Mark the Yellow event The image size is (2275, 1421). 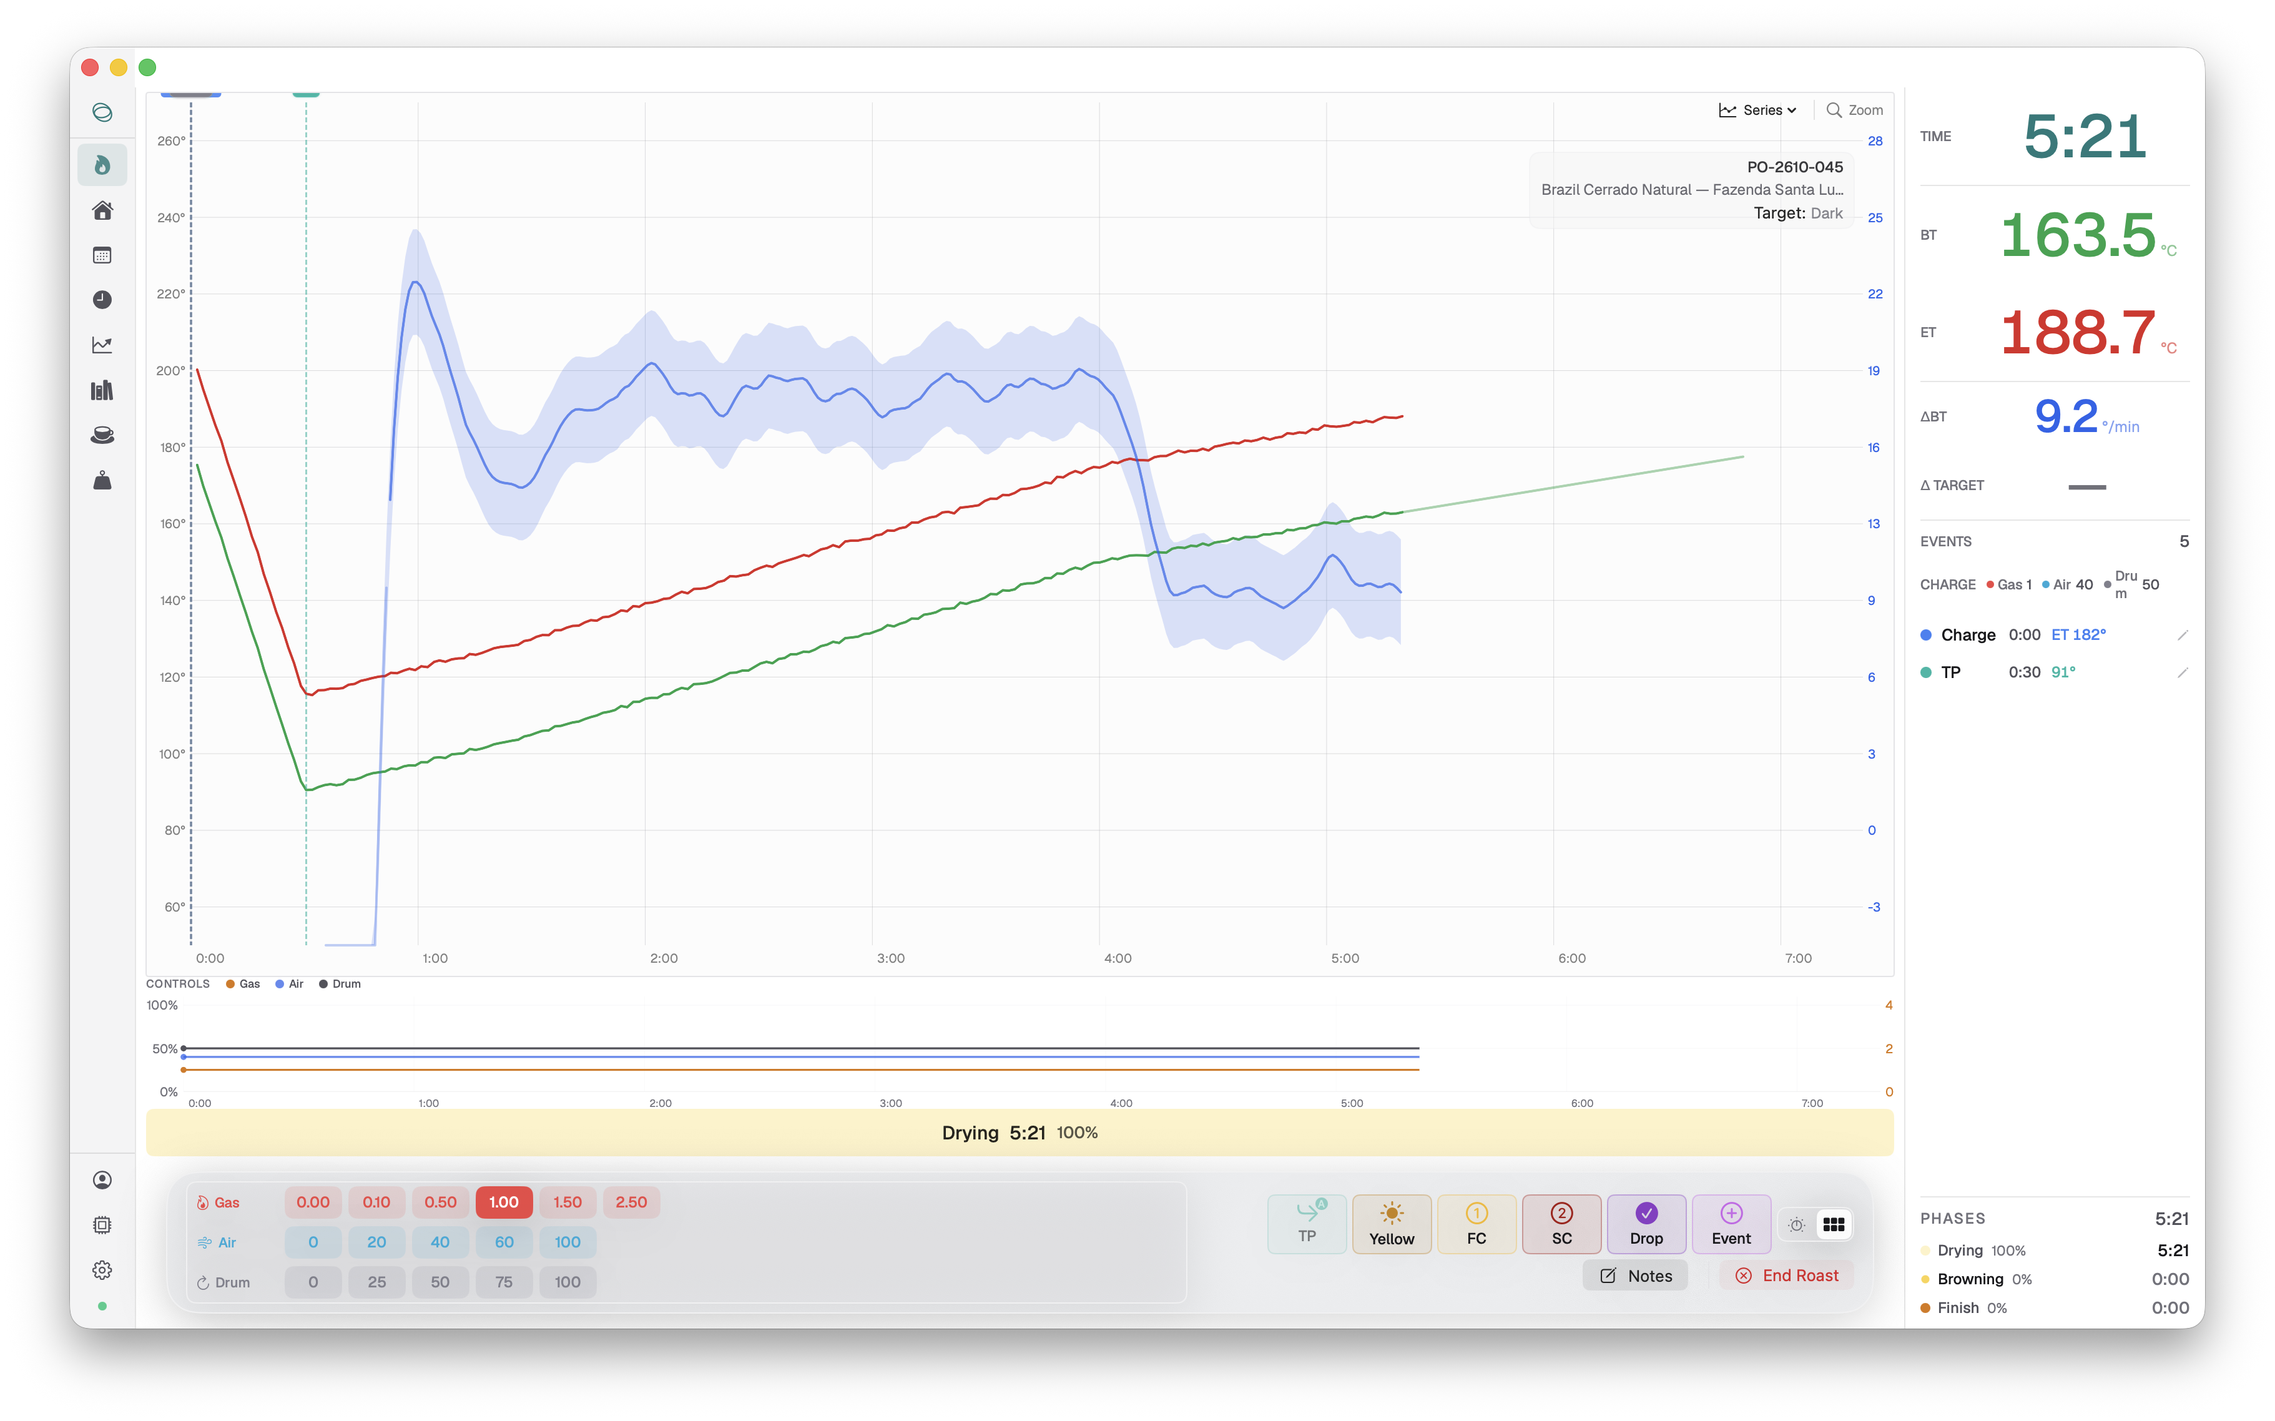tap(1391, 1224)
